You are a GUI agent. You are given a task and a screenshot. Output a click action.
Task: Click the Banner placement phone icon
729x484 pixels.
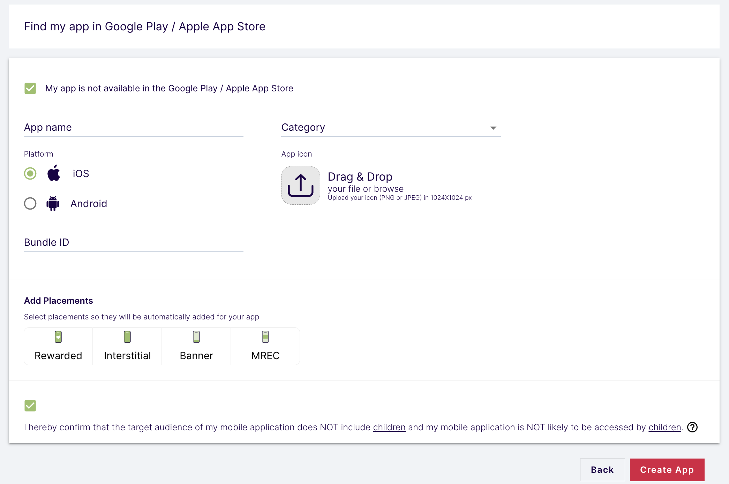[196, 337]
